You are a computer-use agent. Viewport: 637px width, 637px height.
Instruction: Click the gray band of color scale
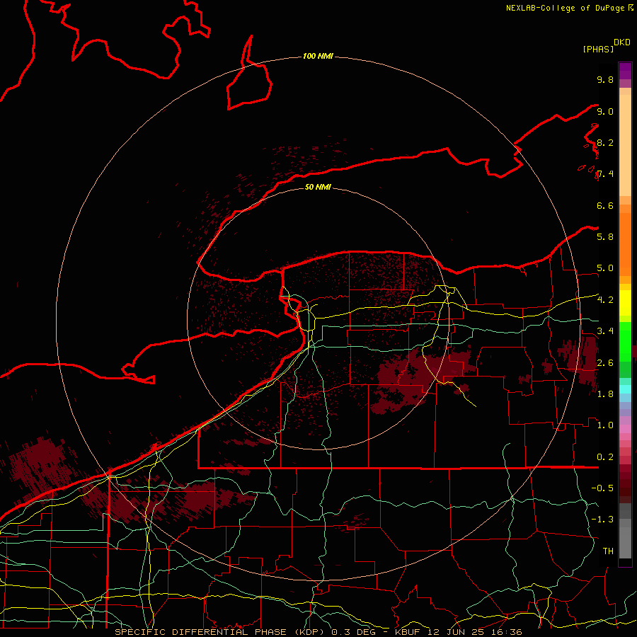tap(625, 531)
